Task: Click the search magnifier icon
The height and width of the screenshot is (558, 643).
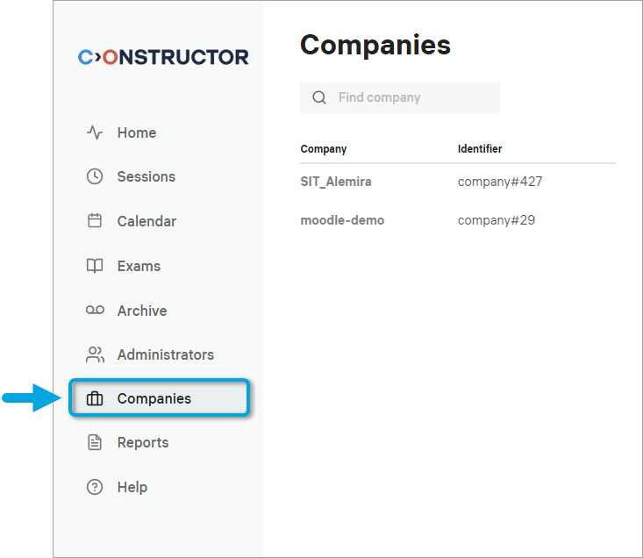Action: (x=319, y=97)
